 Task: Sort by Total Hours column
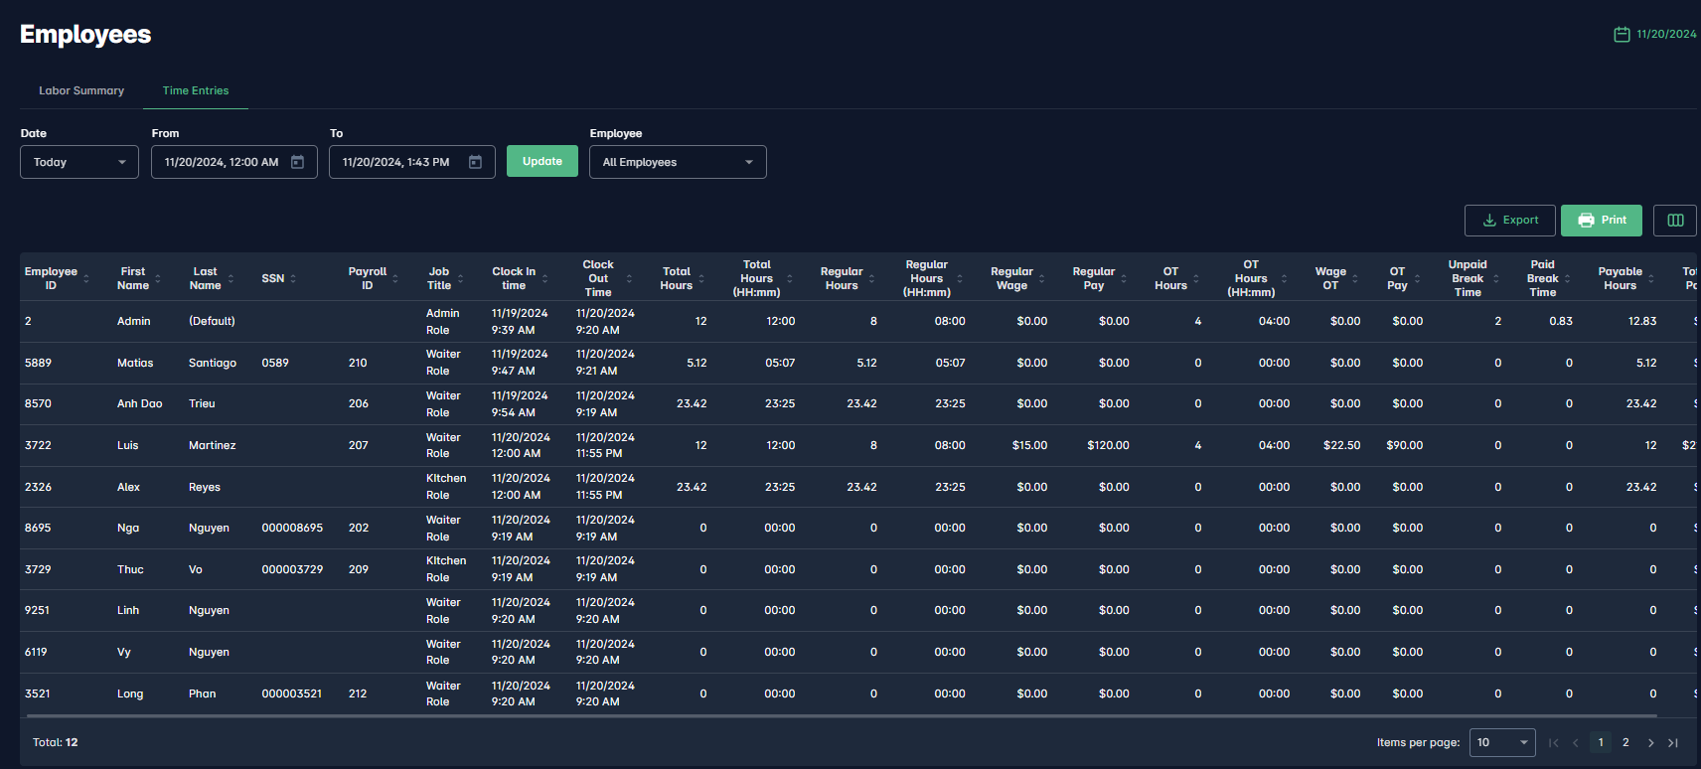click(676, 278)
